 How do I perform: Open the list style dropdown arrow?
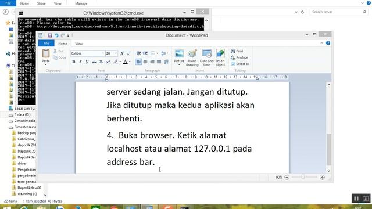(x=157, y=53)
